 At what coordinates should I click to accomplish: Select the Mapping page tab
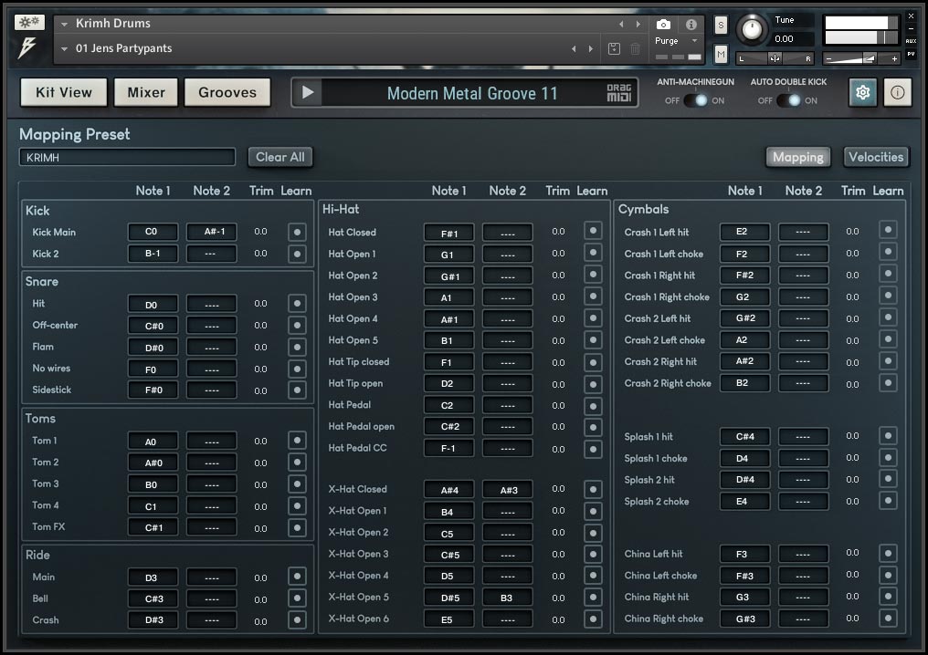(x=797, y=157)
